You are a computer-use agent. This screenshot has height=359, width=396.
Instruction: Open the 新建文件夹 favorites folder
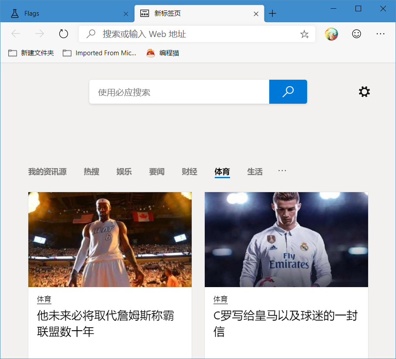30,53
